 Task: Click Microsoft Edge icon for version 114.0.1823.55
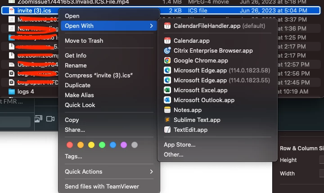click(167, 80)
